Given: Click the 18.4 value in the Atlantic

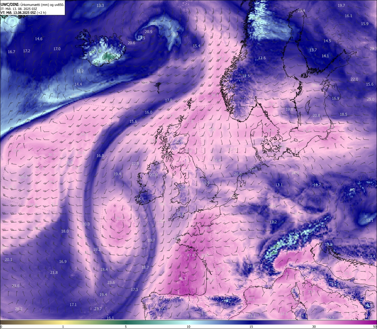Looking at the screenshot, I should pyautogui.click(x=104, y=270).
